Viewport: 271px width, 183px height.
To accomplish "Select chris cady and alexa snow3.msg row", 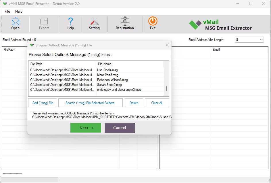I will (x=96, y=90).
